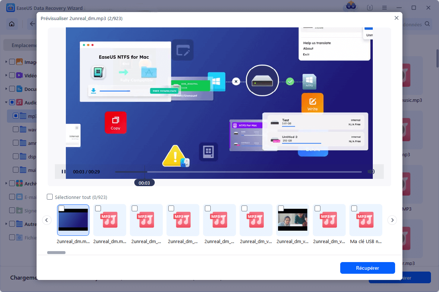439x292 pixels.
Task: Show previous thumbnails with the left arrow
Action: 47,220
